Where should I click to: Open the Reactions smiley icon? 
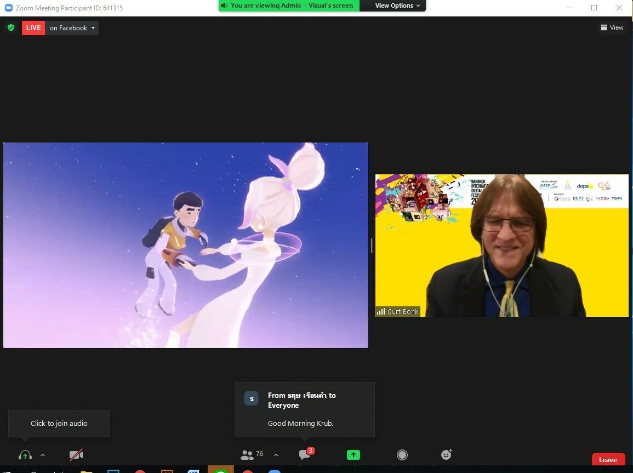[447, 454]
